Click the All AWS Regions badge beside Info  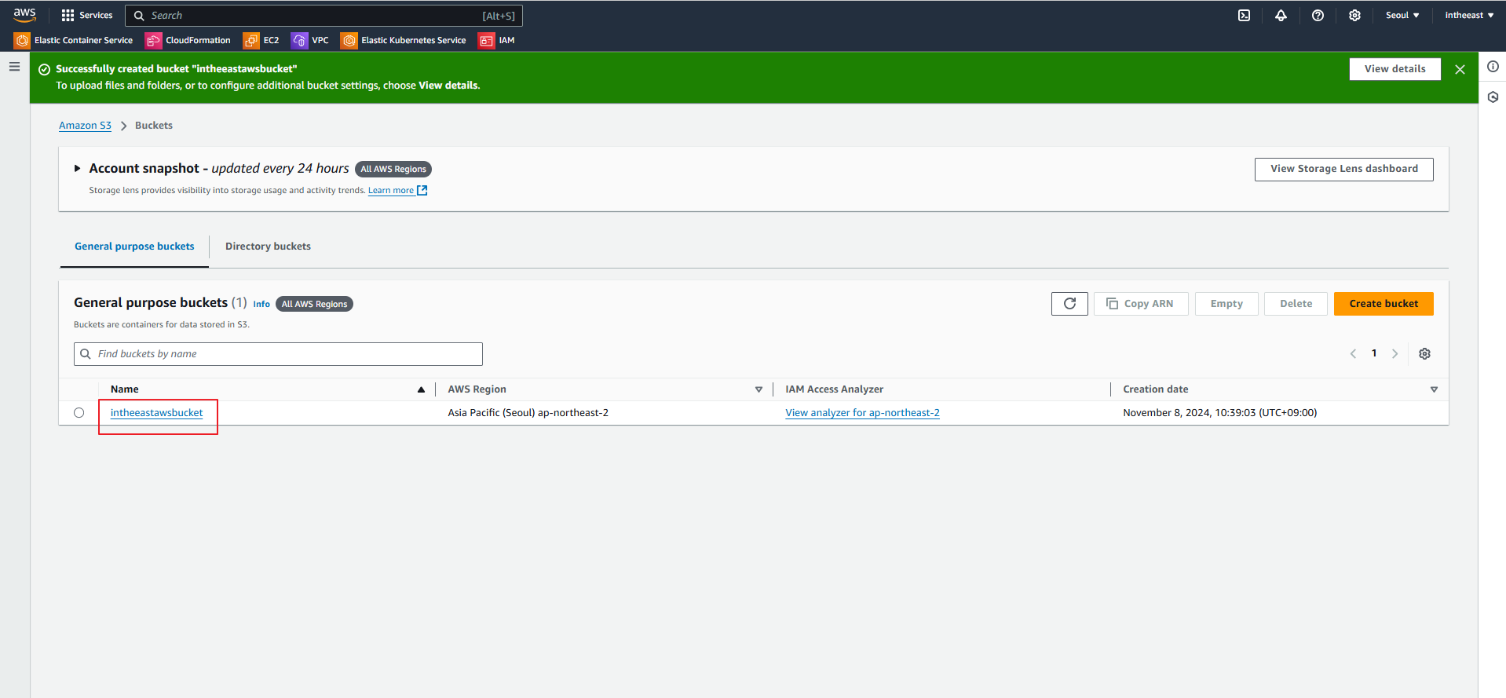click(314, 304)
